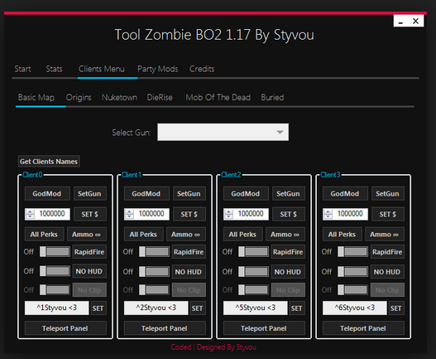The height and width of the screenshot is (359, 436).
Task: Click Client0 name field ^1Styvou <3
Action: [57, 308]
